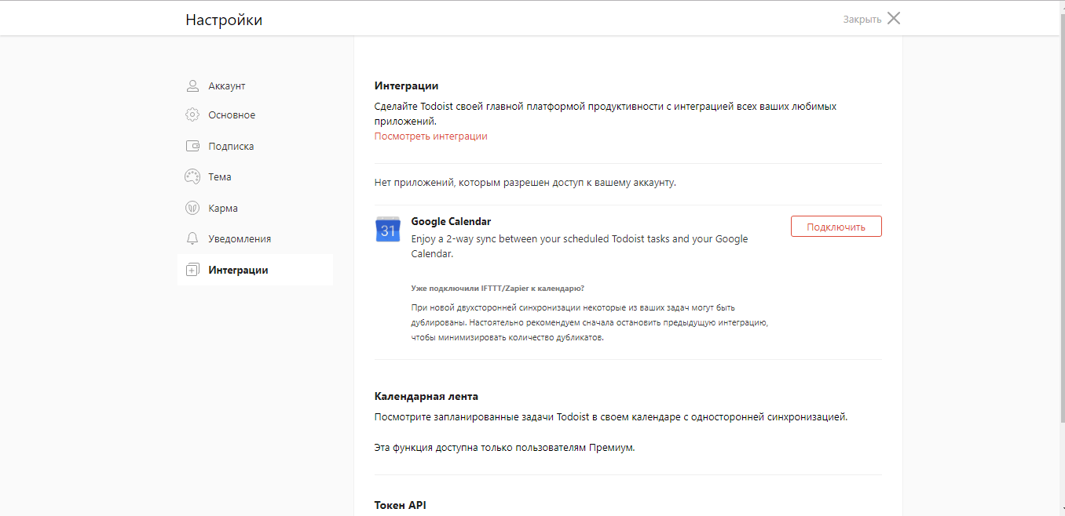
Task: Click the Theme palette icon
Action: tap(192, 176)
